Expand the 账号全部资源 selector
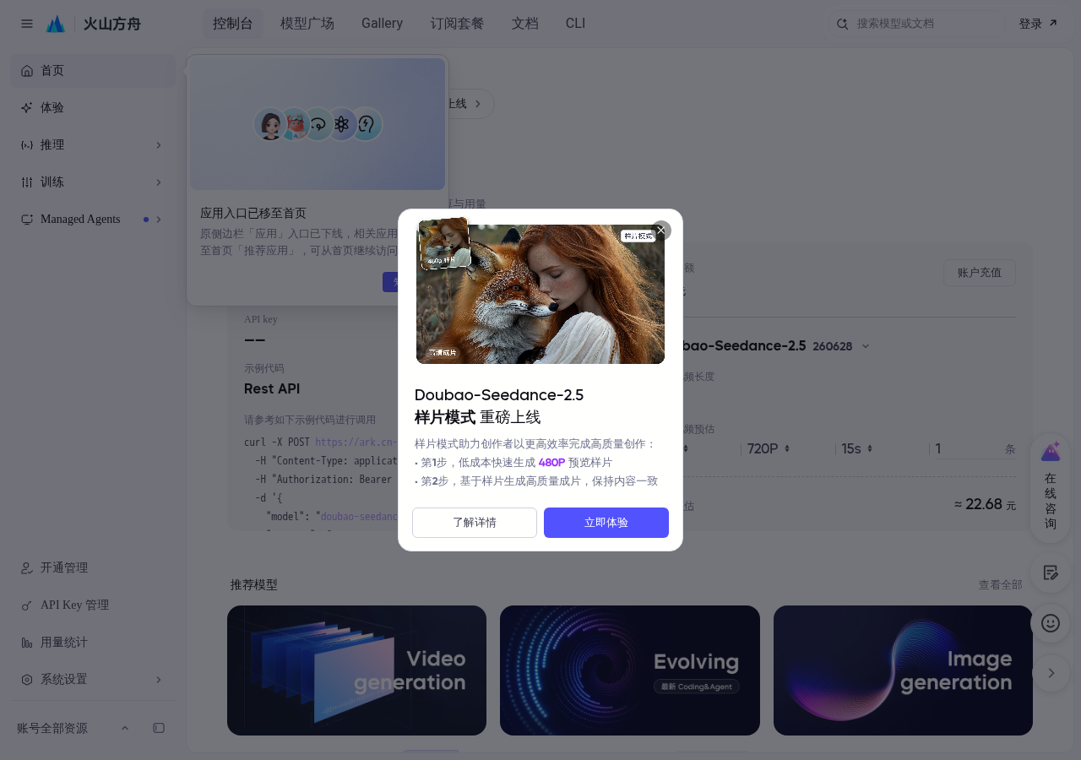The width and height of the screenshot is (1081, 760). click(73, 728)
